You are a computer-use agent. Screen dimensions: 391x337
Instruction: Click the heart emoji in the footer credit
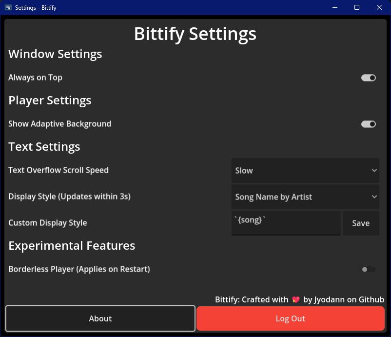click(295, 300)
